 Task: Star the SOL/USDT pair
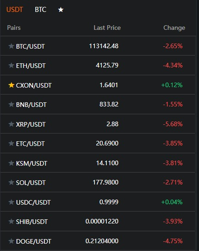pos(11,182)
